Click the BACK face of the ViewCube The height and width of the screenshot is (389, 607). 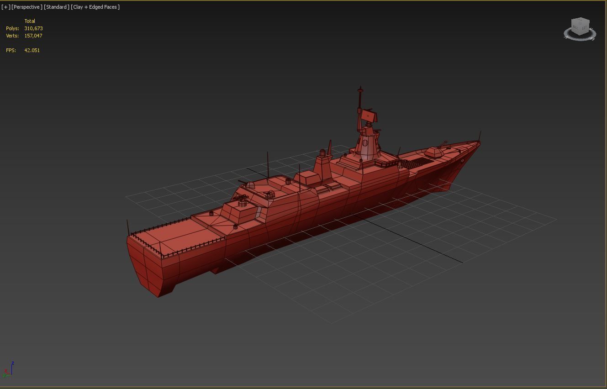(575, 28)
